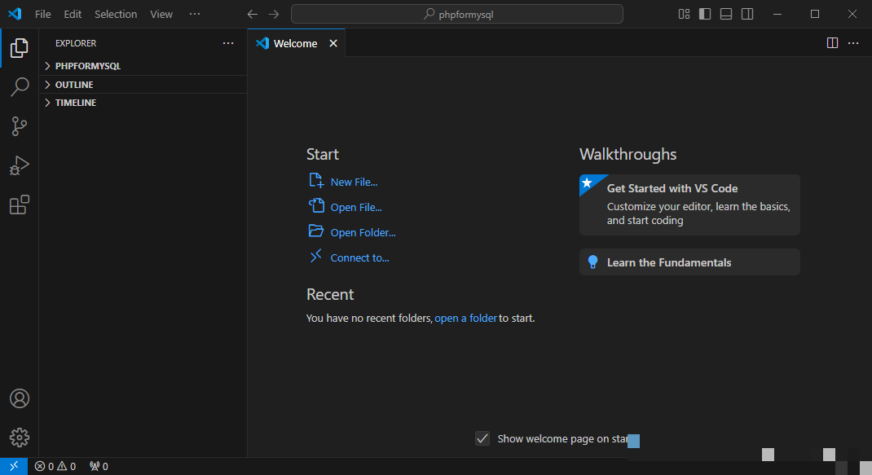The width and height of the screenshot is (872, 475).
Task: Close the Welcome tab
Action: point(333,43)
